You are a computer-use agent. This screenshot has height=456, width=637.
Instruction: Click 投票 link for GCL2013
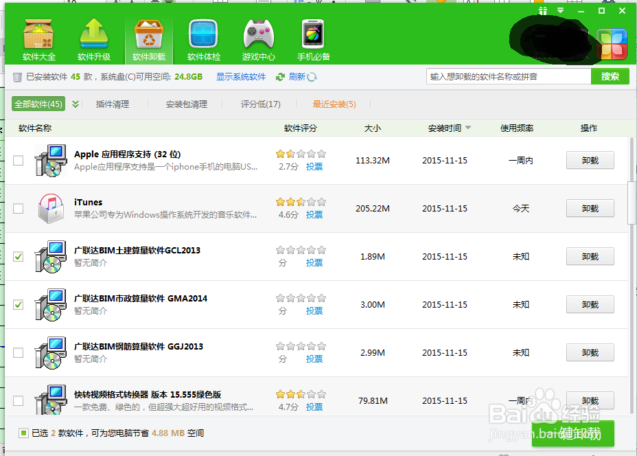tap(314, 262)
